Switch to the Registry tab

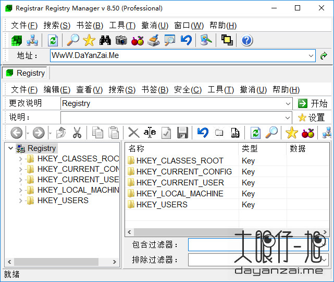(x=26, y=73)
